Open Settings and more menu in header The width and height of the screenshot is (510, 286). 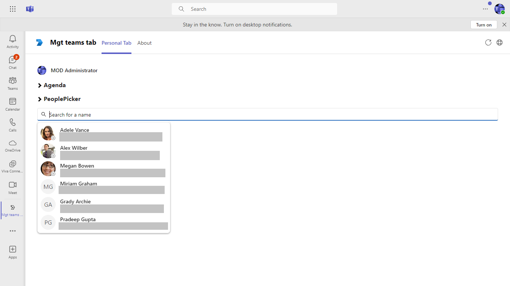click(485, 9)
